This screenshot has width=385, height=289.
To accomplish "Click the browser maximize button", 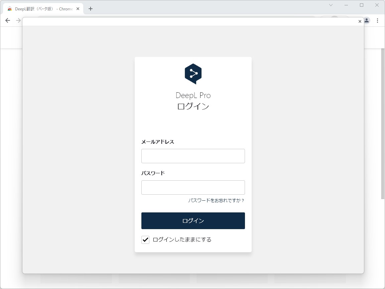I will tap(361, 5).
